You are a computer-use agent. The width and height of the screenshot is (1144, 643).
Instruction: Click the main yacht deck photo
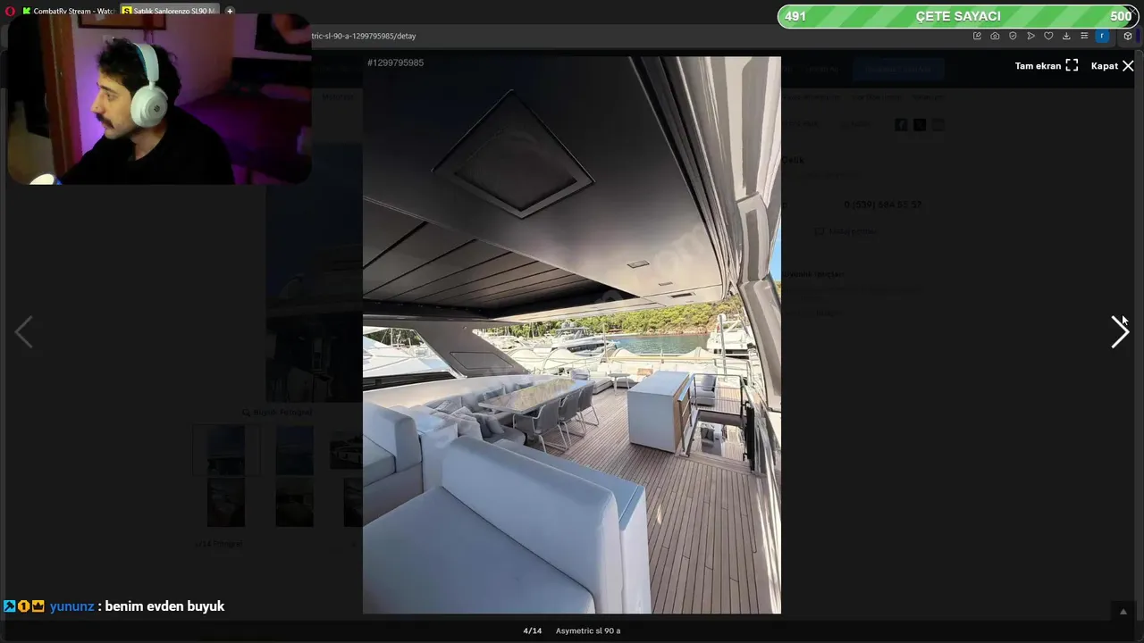click(572, 335)
